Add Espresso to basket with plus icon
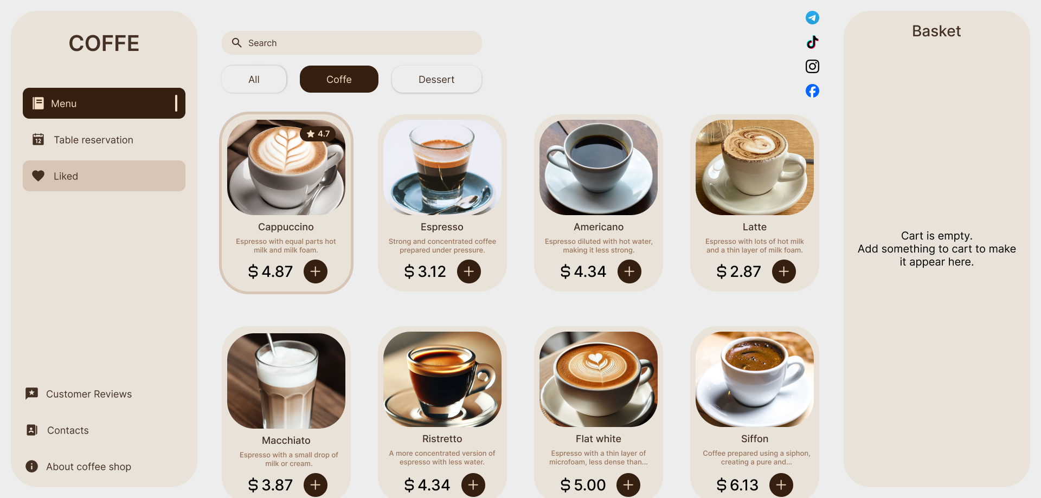The image size is (1041, 498). point(469,271)
